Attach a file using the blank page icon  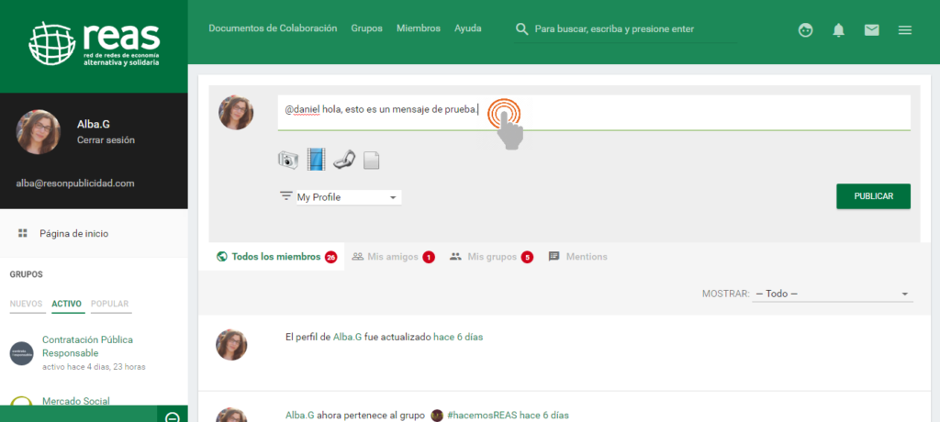pos(371,161)
